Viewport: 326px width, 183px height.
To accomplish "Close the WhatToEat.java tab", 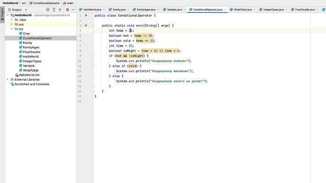I will coord(255,10).
